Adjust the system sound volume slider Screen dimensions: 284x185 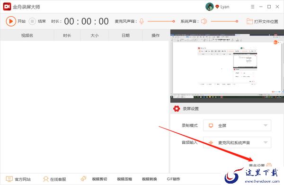(x=224, y=21)
